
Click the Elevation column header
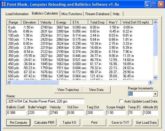click(x=30, y=22)
